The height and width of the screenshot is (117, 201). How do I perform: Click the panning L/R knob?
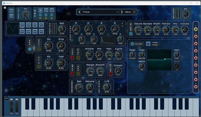[x=107, y=87]
